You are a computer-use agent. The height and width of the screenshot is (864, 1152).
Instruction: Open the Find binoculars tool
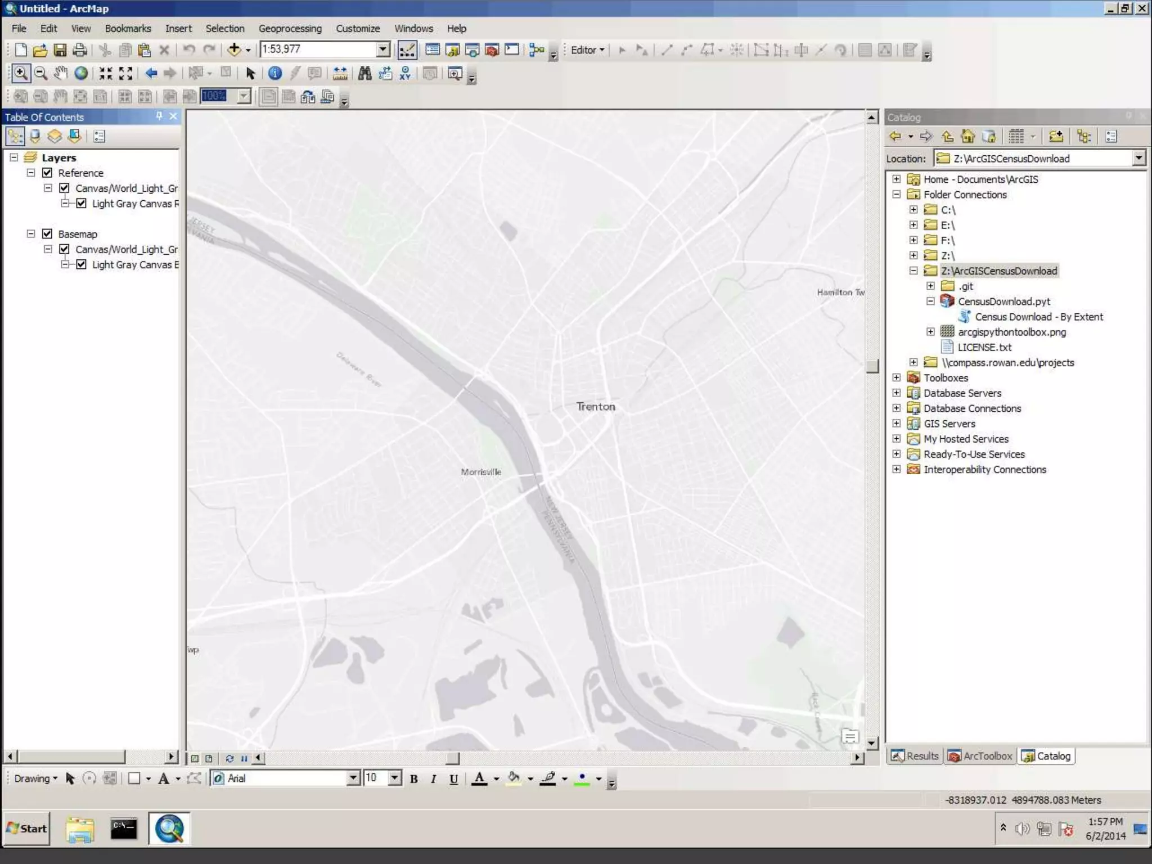(x=364, y=73)
